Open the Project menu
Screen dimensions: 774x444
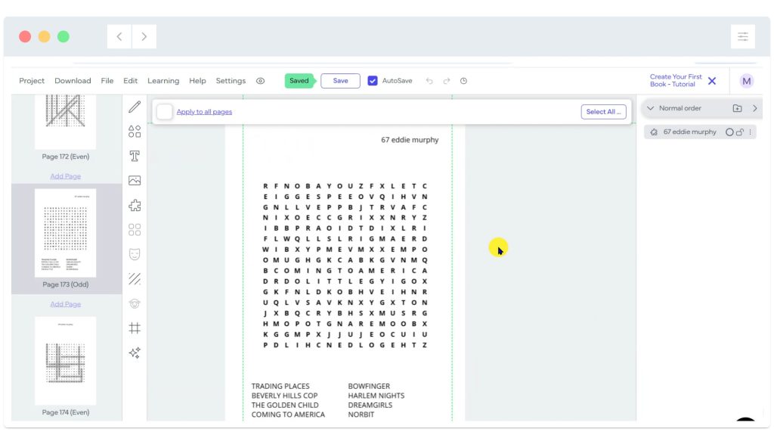pos(32,81)
